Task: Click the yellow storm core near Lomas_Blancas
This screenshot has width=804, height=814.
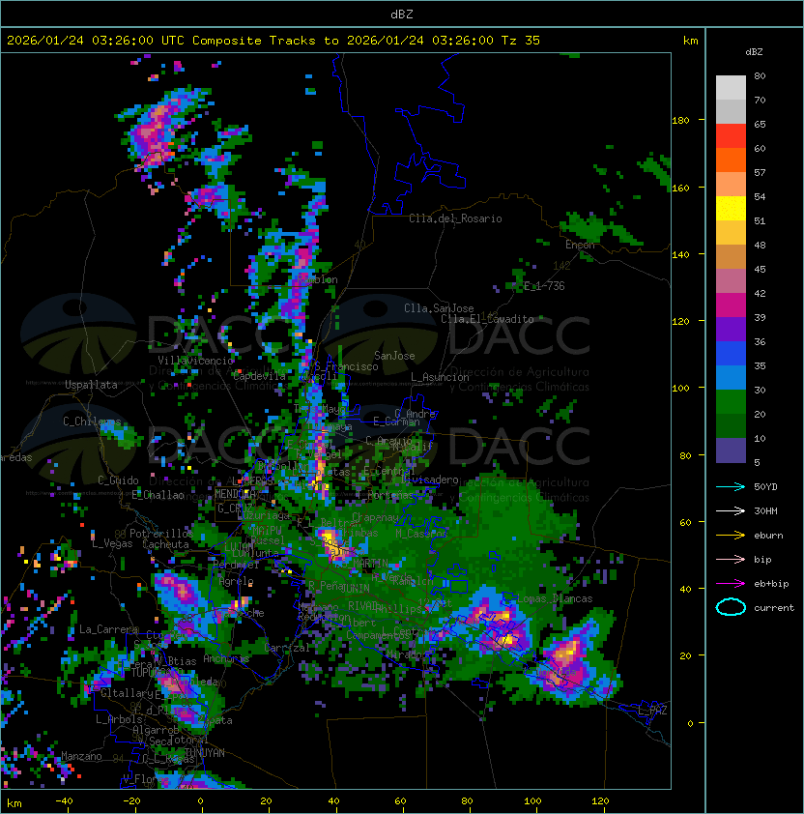Action: coord(506,640)
